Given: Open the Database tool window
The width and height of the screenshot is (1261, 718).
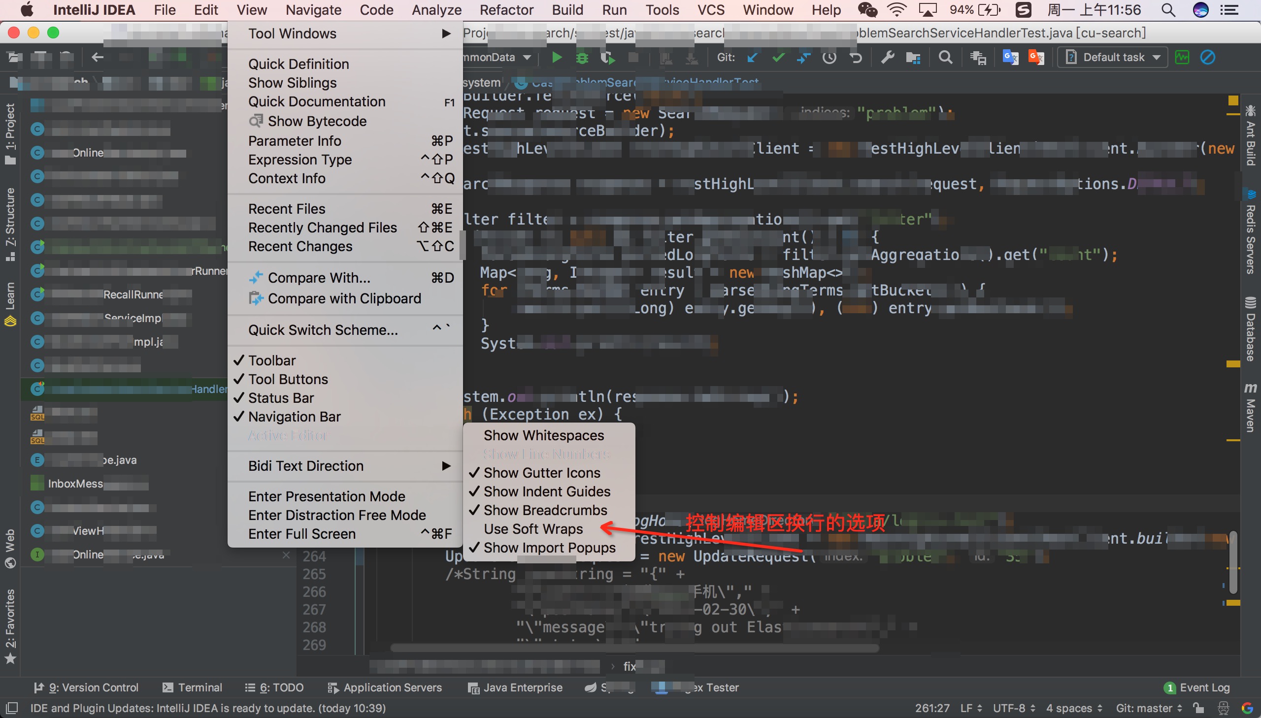Looking at the screenshot, I should coord(1250,328).
